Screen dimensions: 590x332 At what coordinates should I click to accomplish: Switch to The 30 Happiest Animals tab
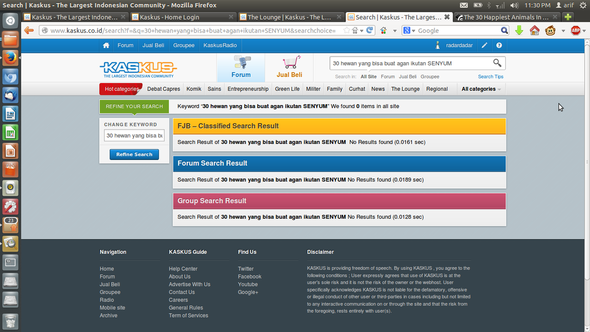coord(507,17)
